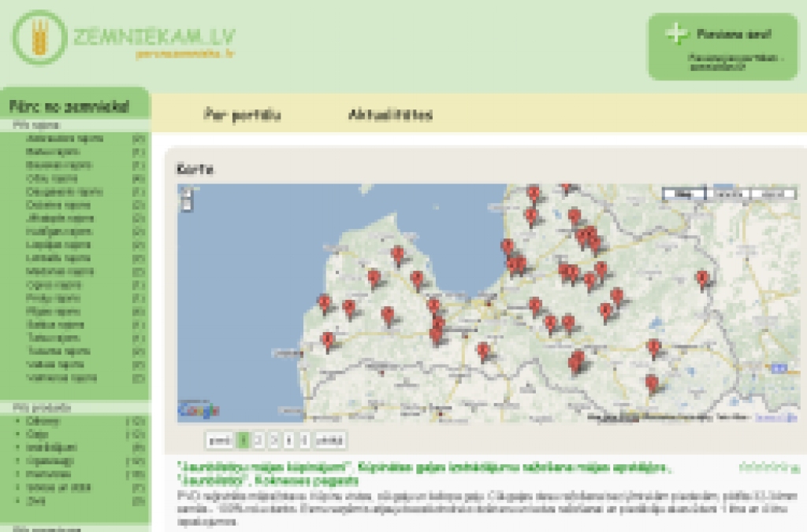The height and width of the screenshot is (532, 807).
Task: Switch the map to Satellite view
Action: [728, 194]
